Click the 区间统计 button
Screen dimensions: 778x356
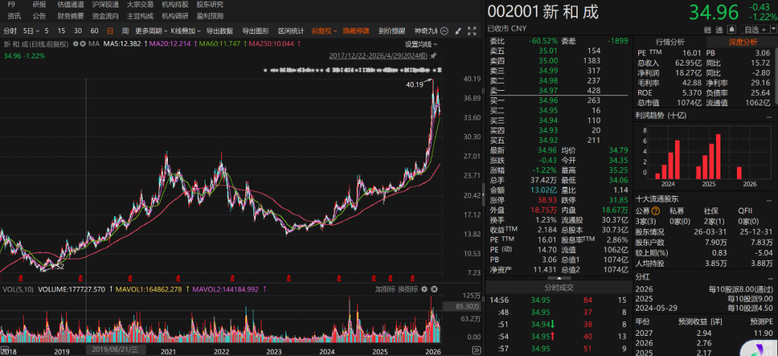click(291, 31)
